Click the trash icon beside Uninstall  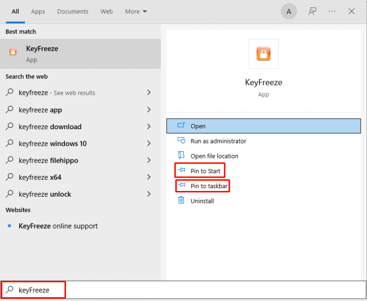pyautogui.click(x=181, y=200)
